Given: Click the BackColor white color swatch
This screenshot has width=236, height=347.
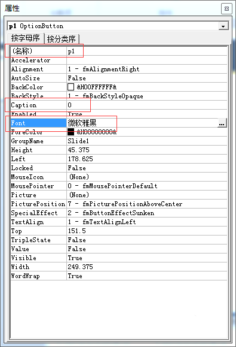Looking at the screenshot, I should [x=71, y=87].
